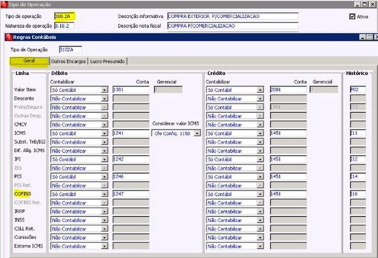Click ICMS débito Conta field 1241

tap(131, 133)
